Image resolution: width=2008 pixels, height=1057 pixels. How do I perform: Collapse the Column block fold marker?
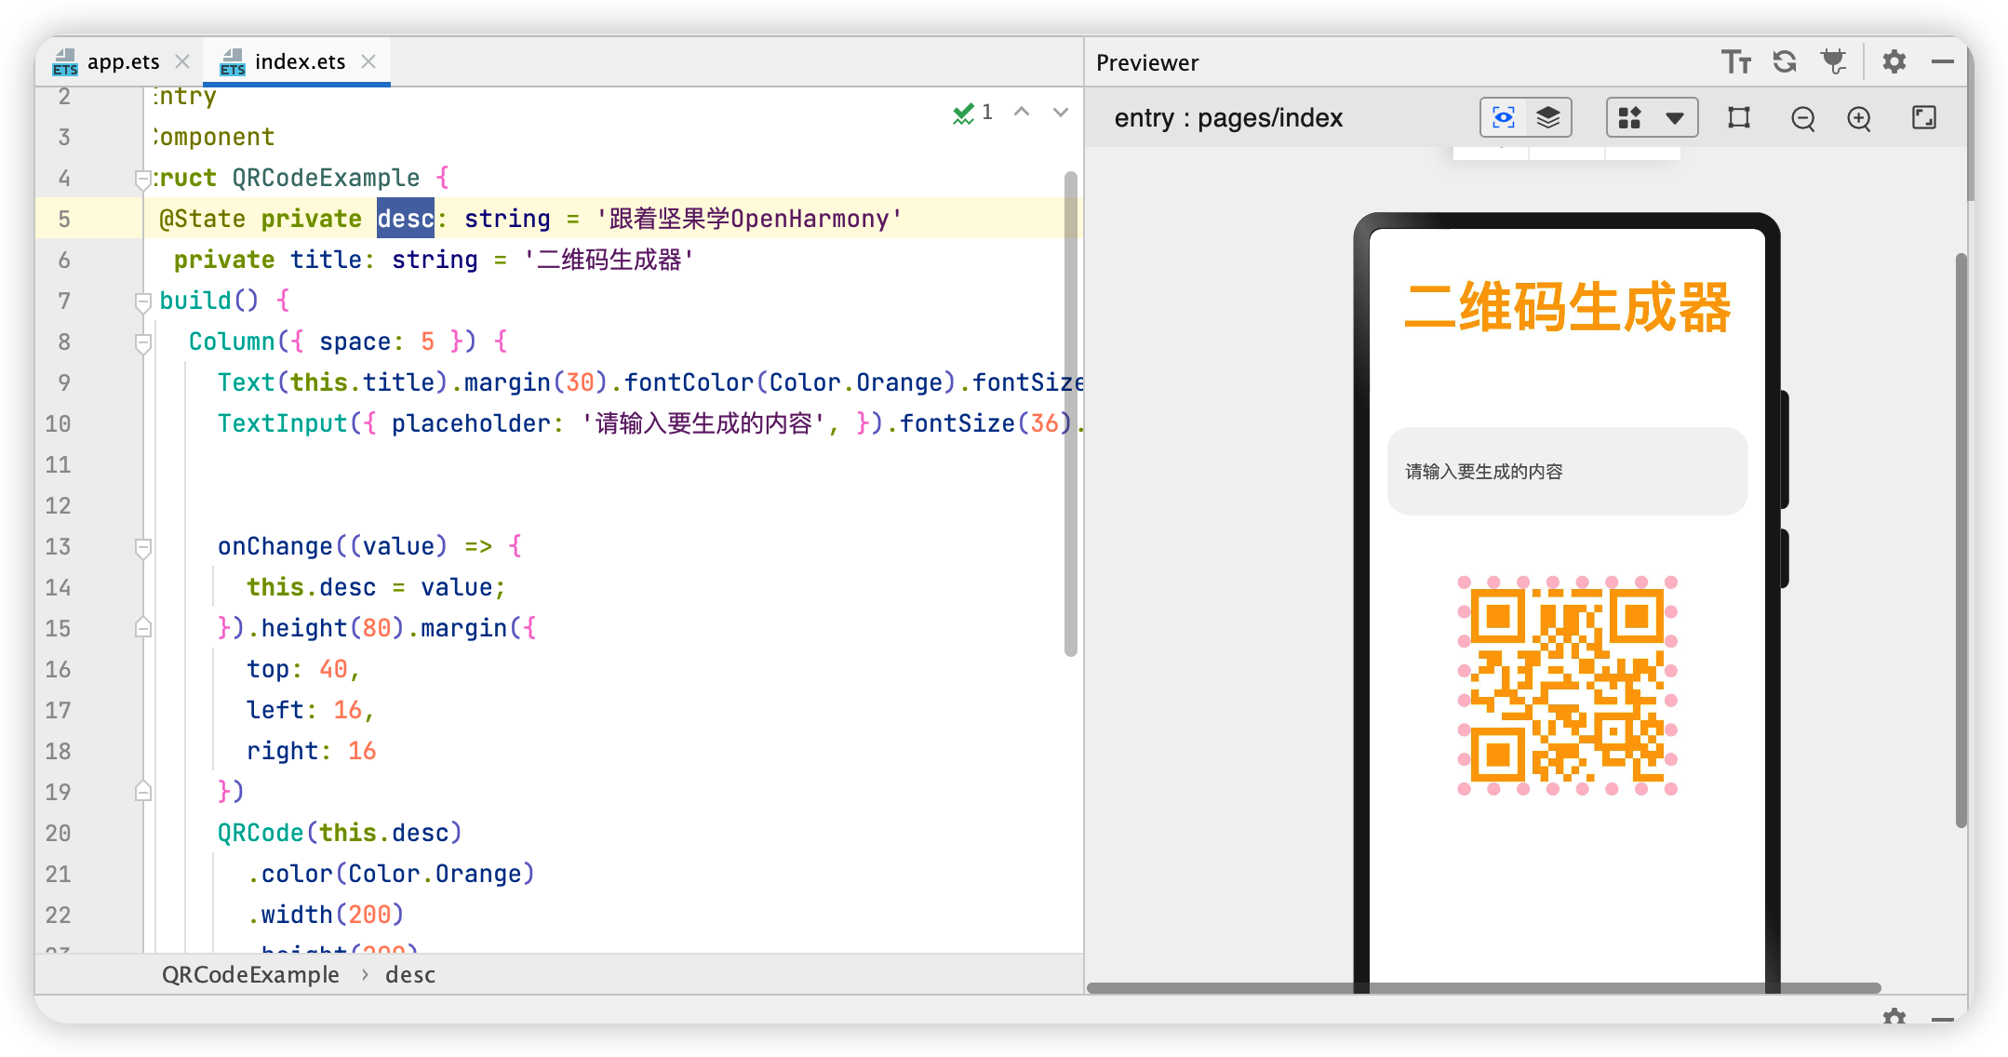pyautogui.click(x=143, y=342)
